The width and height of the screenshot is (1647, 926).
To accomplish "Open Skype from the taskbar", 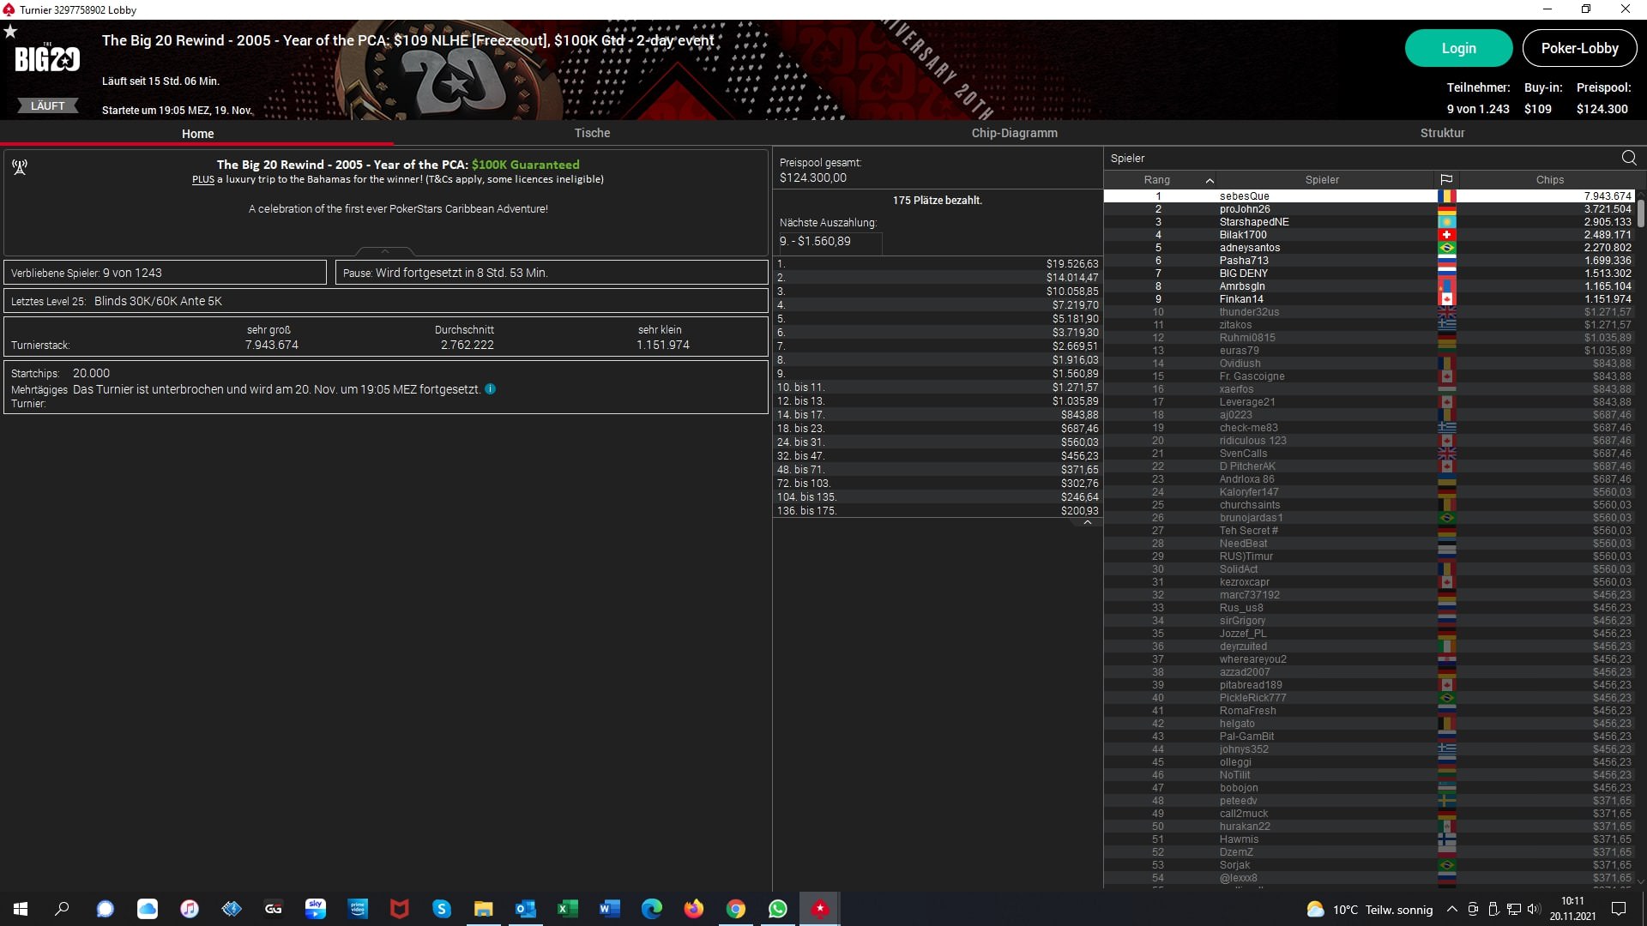I will (442, 909).
